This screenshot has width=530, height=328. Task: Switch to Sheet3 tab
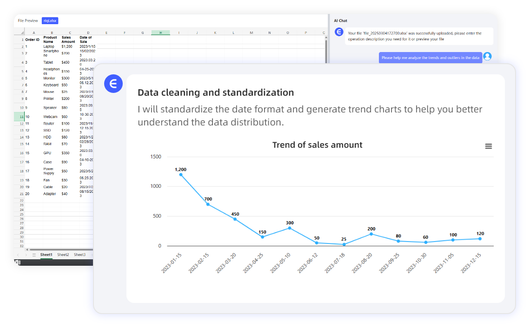click(x=79, y=255)
